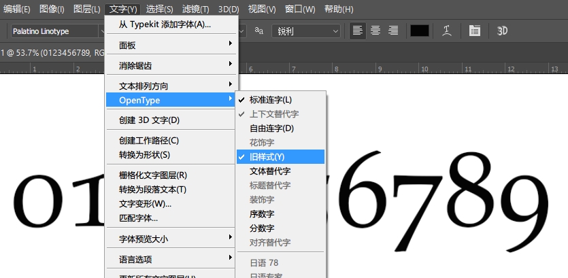This screenshot has height=278, width=568.
Task: Right align the text
Action: click(x=392, y=31)
